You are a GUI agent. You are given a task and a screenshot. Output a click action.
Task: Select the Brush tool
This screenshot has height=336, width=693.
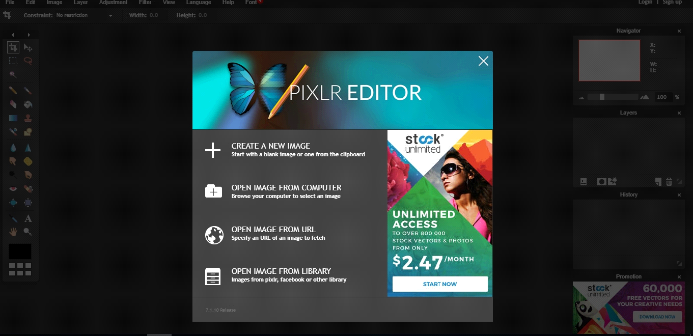click(x=28, y=91)
